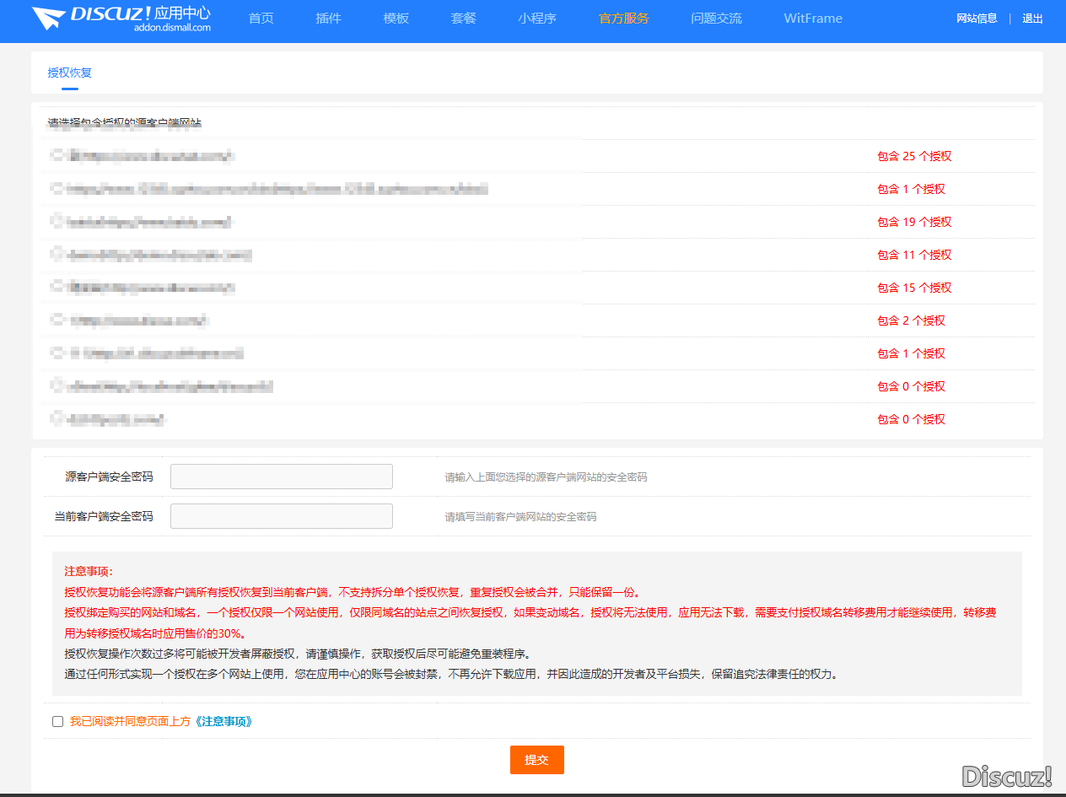Open the 小程序 navigation item
1066x797 pixels.
(x=537, y=19)
